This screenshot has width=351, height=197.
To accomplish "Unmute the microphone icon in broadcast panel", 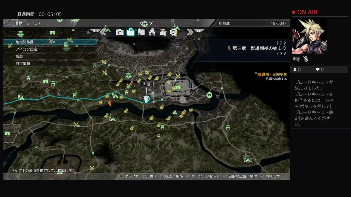I will coord(306,59).
